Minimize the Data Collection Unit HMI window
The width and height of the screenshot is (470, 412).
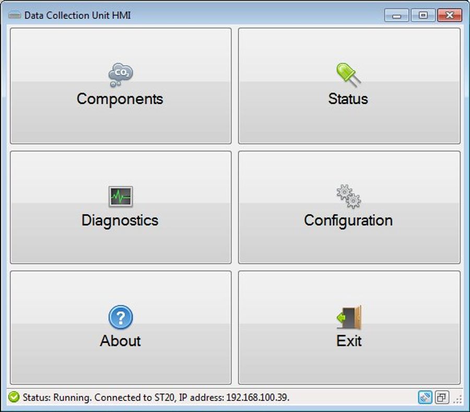(396, 15)
